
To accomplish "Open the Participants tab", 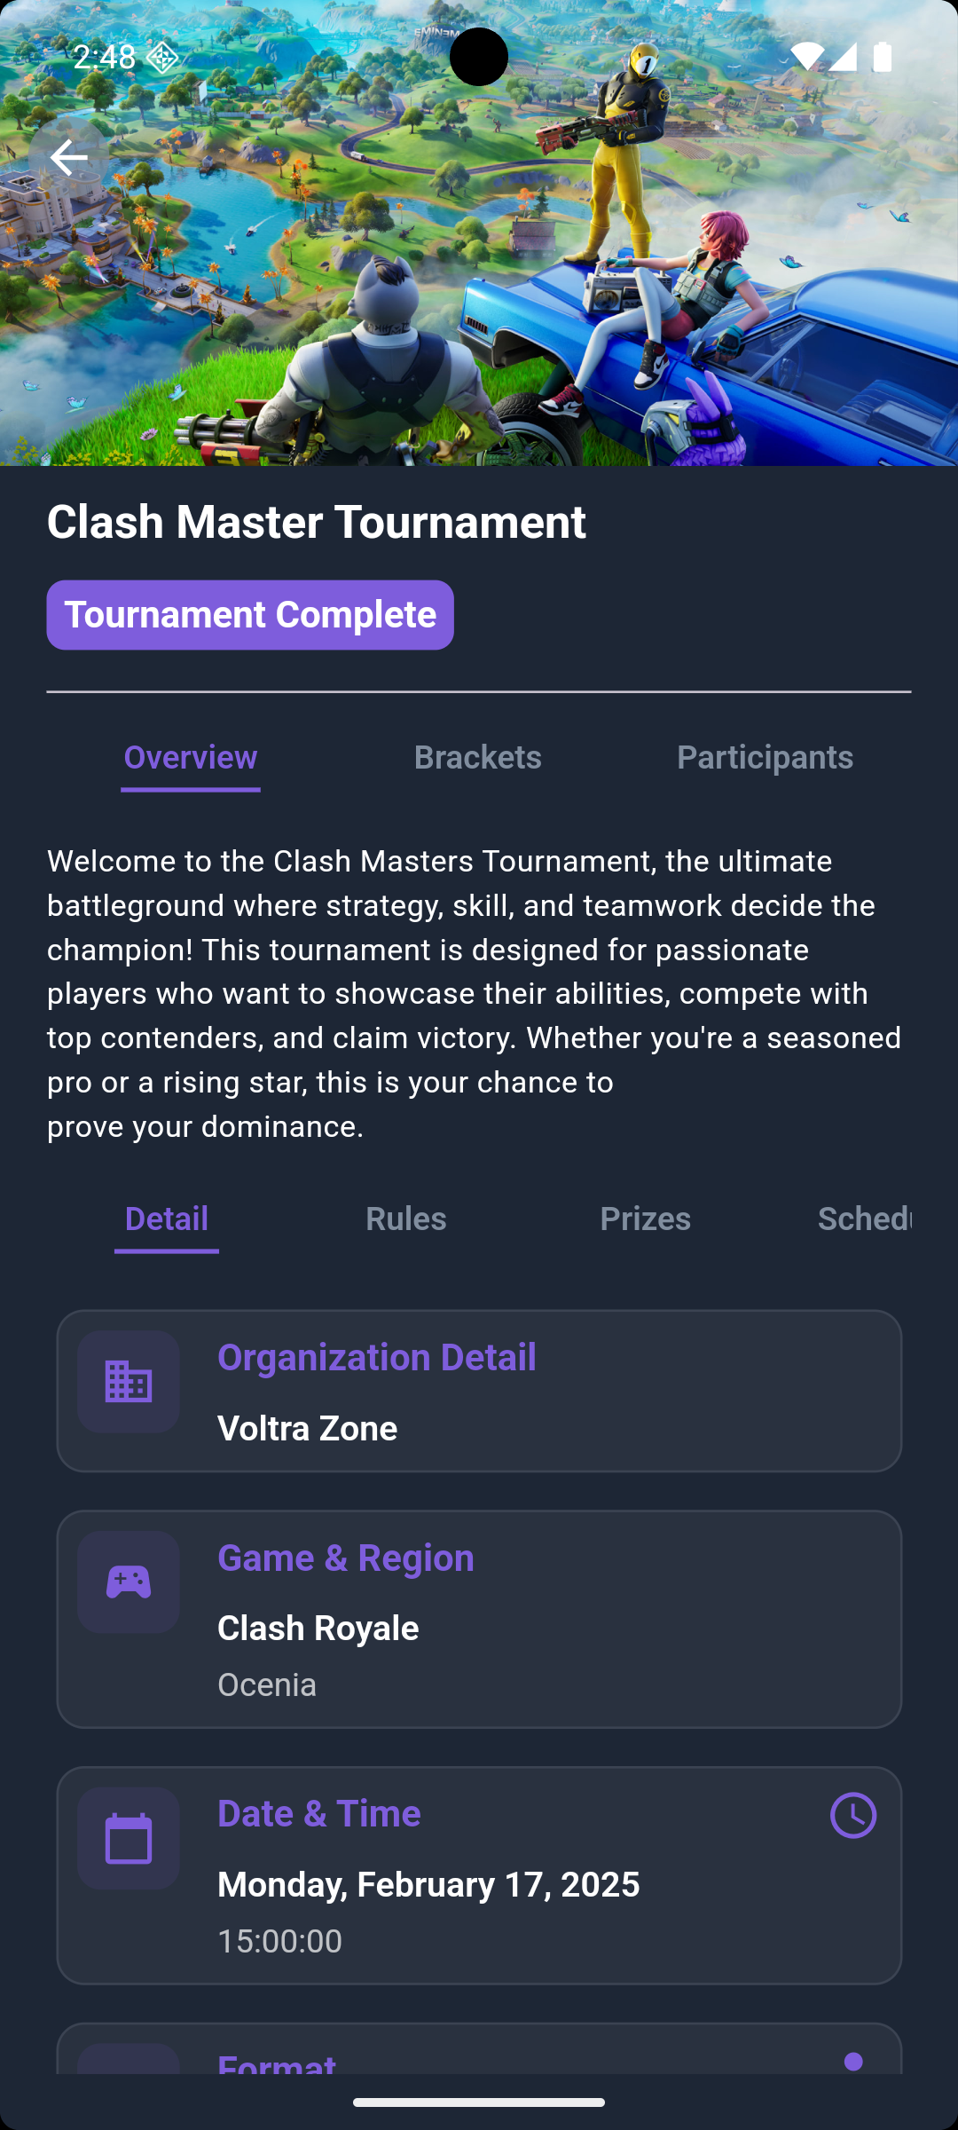I will click(765, 757).
